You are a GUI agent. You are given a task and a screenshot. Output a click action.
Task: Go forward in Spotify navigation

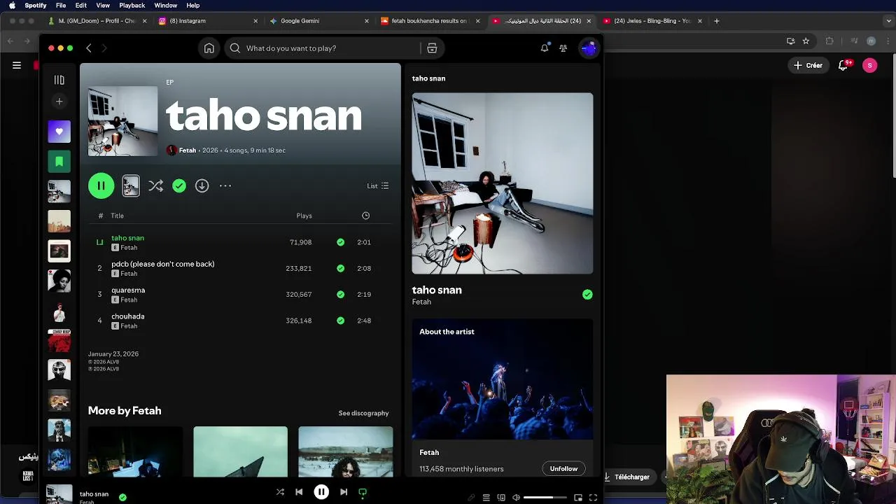[x=104, y=48]
